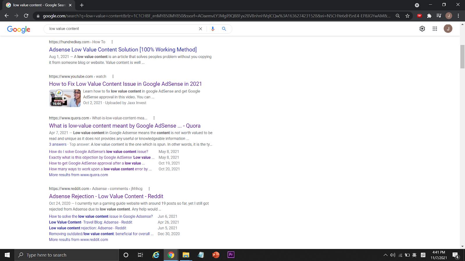Click the Chrome forward arrow
Screen dimensions: 465x261
coord(16,16)
